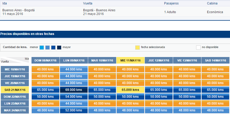Pick 48.000 kms for SAB 14 and MAR 24
Viewport: 230px width, 114px height.
(x=215, y=110)
